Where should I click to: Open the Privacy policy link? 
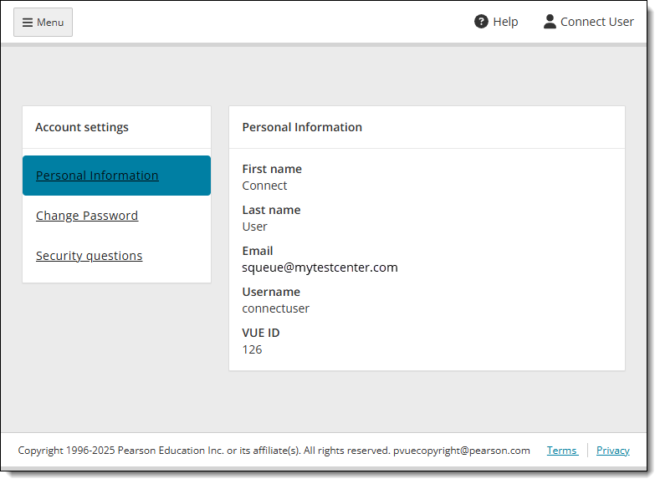click(613, 451)
